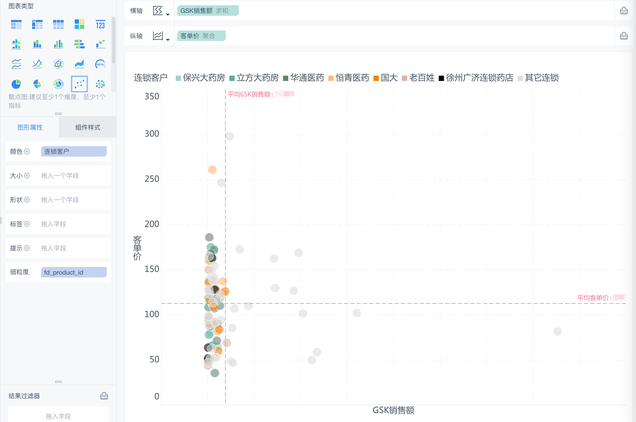The image size is (636, 422).
Task: Select the KPI number card (123) type
Action: coord(100,24)
